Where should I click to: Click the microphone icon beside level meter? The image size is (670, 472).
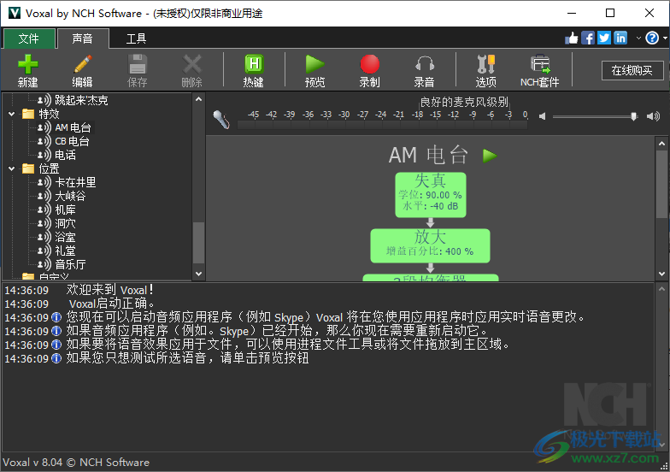(x=221, y=120)
